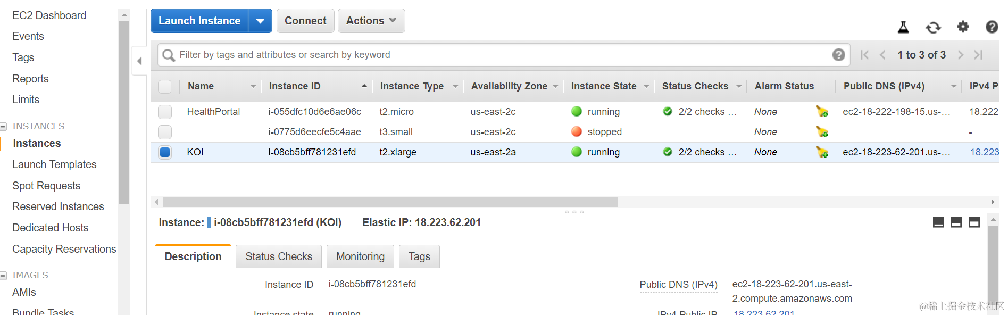Check the HealthPortal instance checkbox
The image size is (1008, 315).
[x=165, y=112]
